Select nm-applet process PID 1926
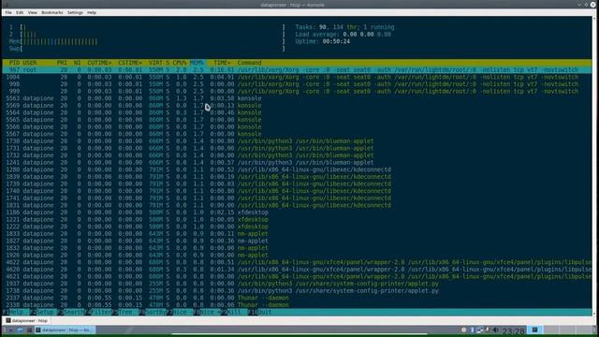The width and height of the screenshot is (599, 337). (x=298, y=256)
